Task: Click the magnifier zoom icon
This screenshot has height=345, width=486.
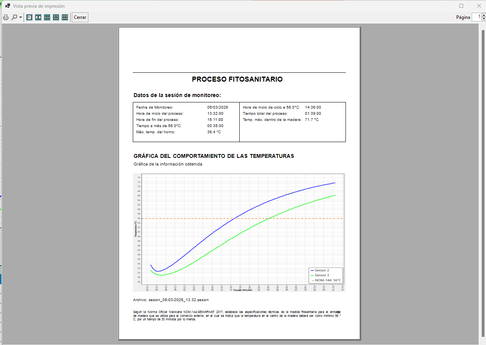Action: 14,17
